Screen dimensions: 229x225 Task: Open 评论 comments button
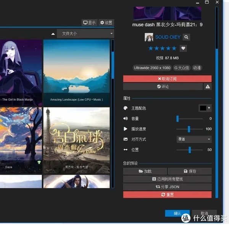coord(163,87)
